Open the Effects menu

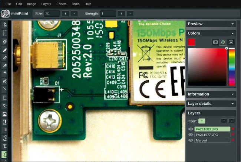pos(62,4)
